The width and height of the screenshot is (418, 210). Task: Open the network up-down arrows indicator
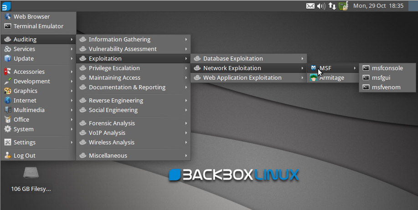pos(332,6)
